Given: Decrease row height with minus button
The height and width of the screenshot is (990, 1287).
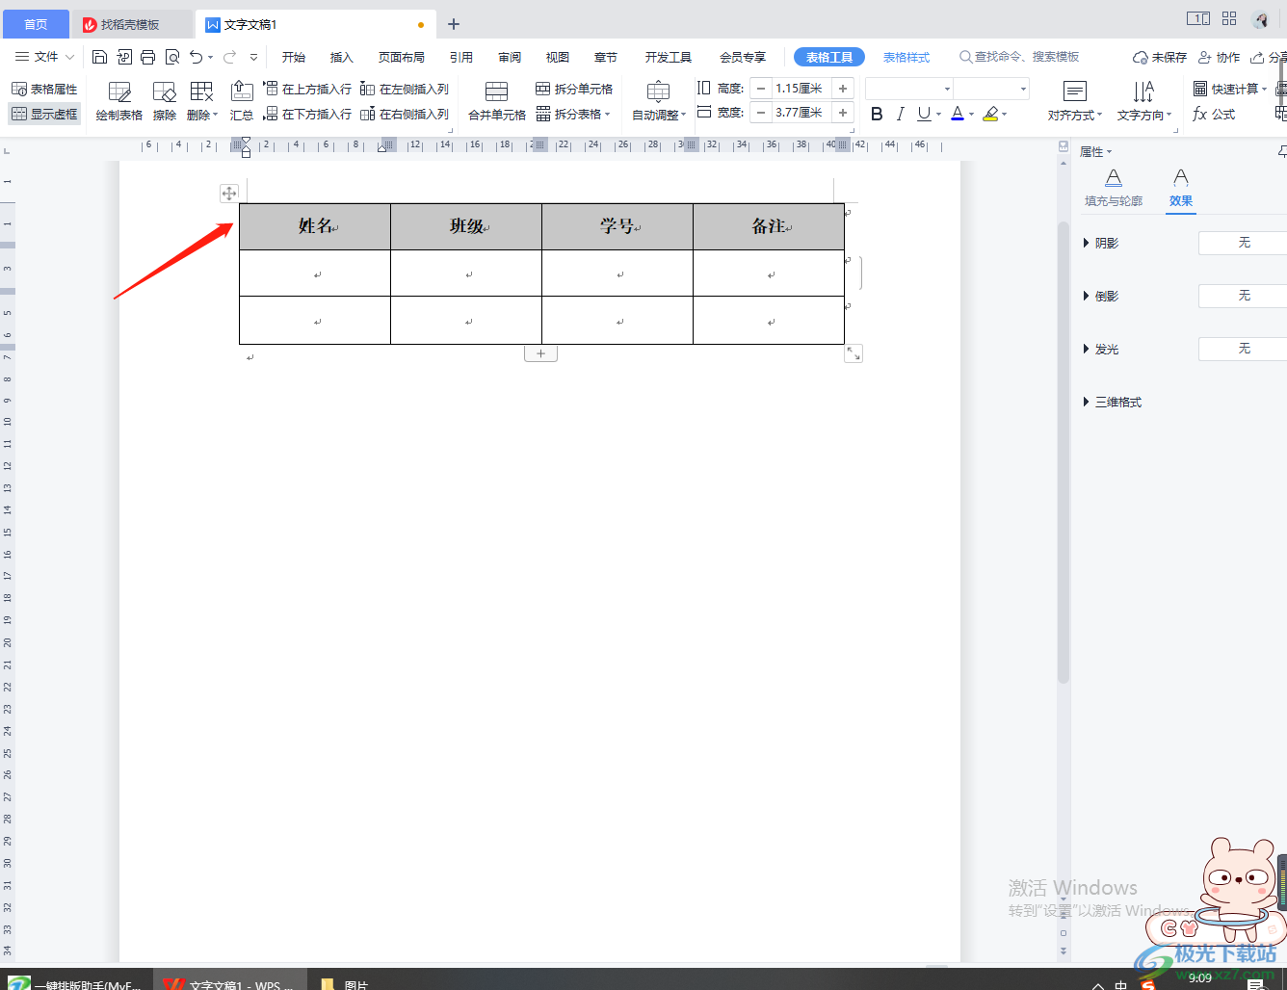Looking at the screenshot, I should tap(761, 89).
